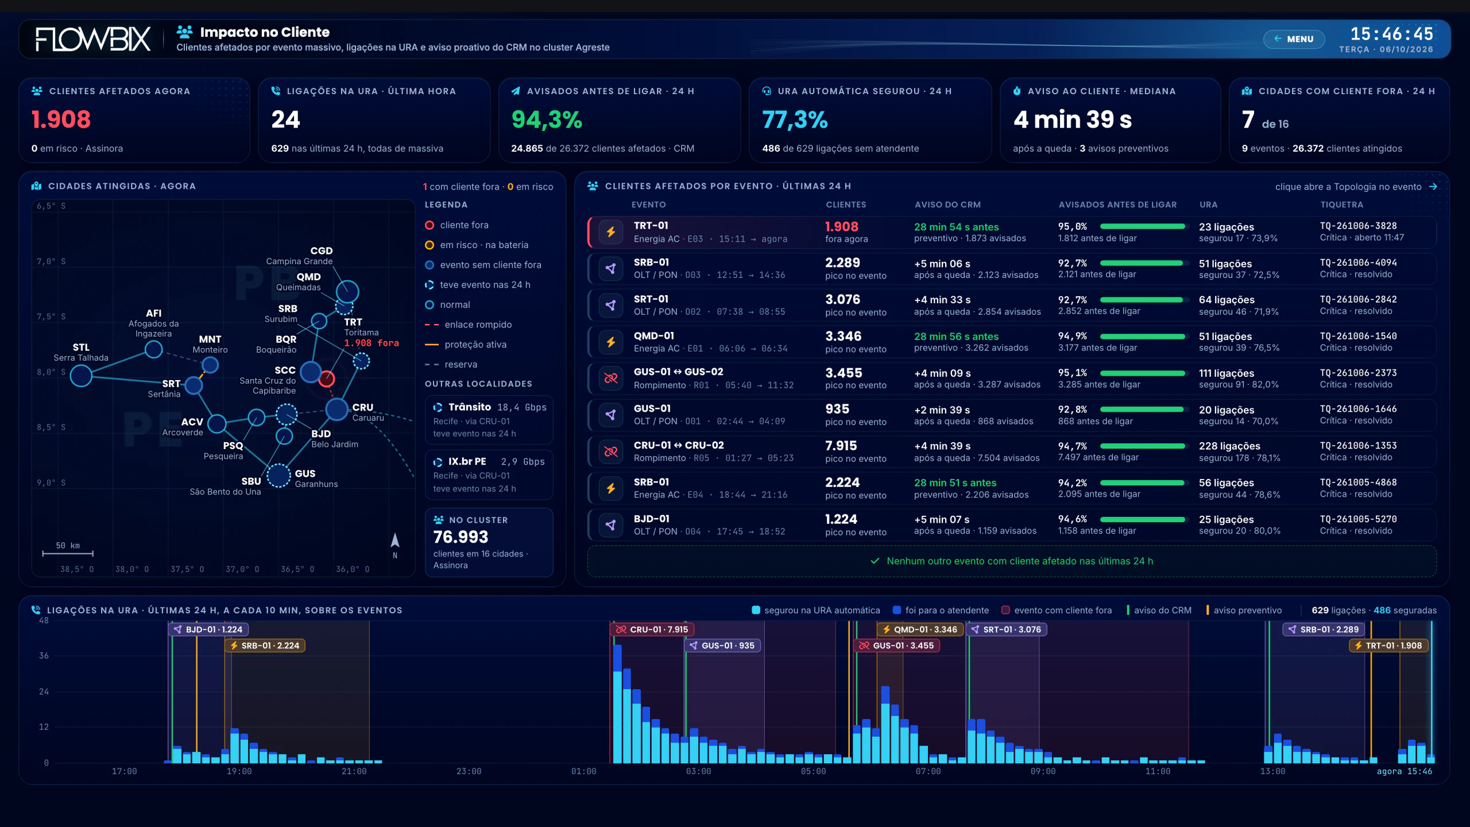Click the QMD-01 · 3.346 timeline marker
The width and height of the screenshot is (1470, 827).
click(x=920, y=629)
